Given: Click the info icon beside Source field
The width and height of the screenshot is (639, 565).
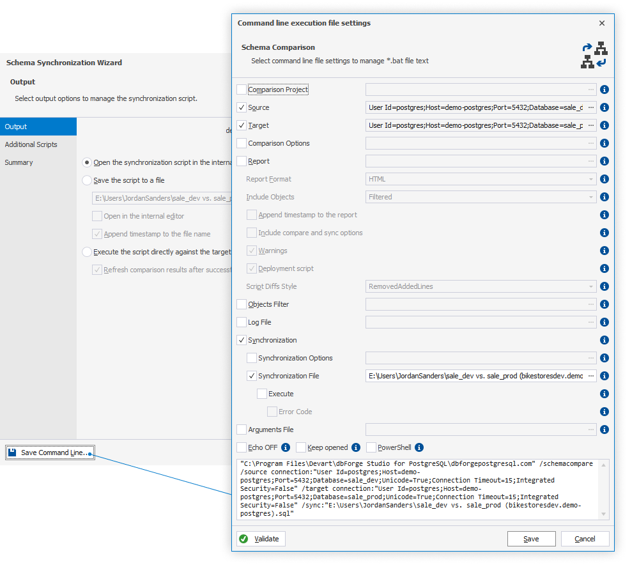Looking at the screenshot, I should pos(604,107).
